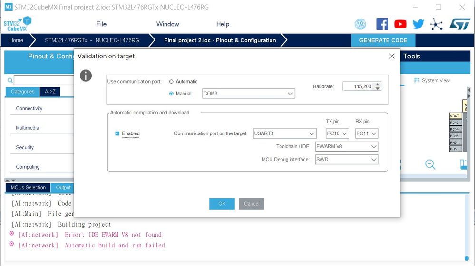This screenshot has width=475, height=266.
Task: Open the EWARM V8 toolchain dropdown
Action: point(347,146)
